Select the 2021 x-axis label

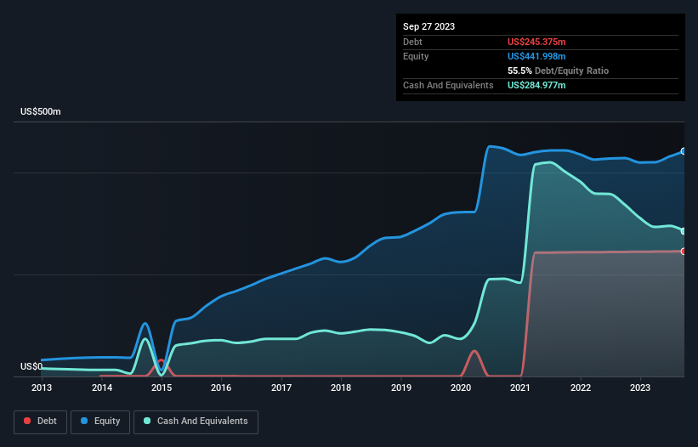(520, 388)
